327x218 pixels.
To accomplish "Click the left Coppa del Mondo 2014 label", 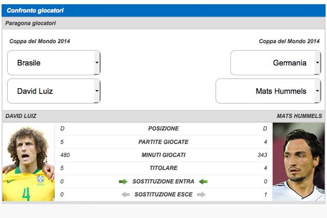I will pos(39,41).
